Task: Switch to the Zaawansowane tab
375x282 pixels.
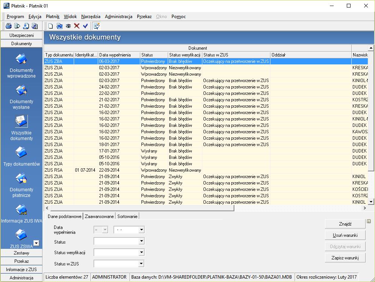Action: [x=99, y=216]
